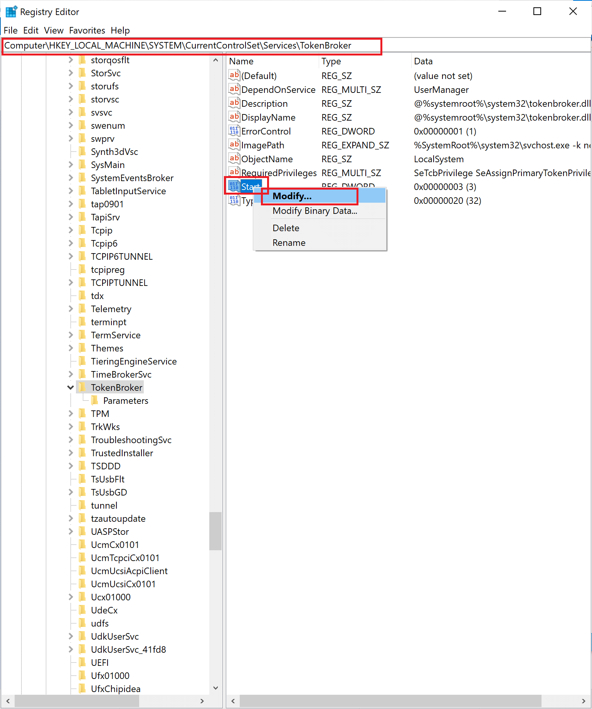Open the Help menu
Screen dimensions: 592x709
tap(120, 30)
